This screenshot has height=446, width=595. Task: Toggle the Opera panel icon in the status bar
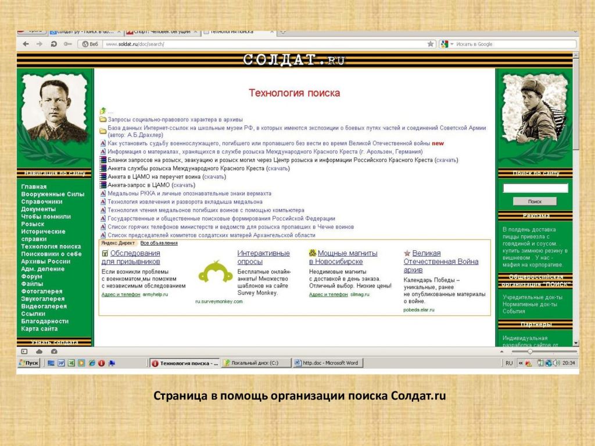(x=24, y=351)
